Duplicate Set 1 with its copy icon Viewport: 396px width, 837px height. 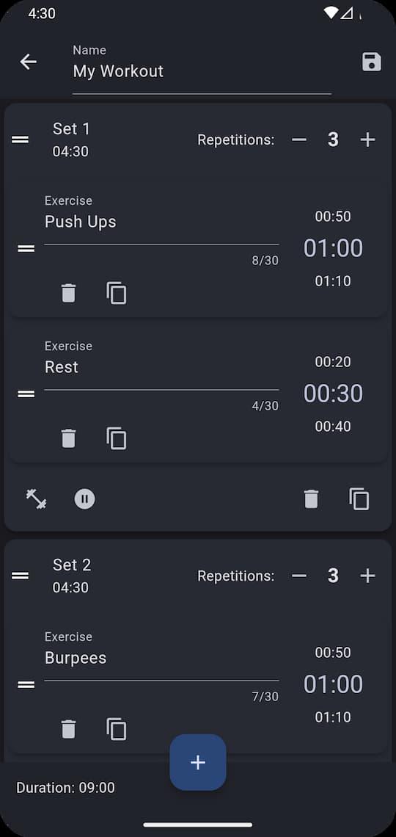[359, 499]
